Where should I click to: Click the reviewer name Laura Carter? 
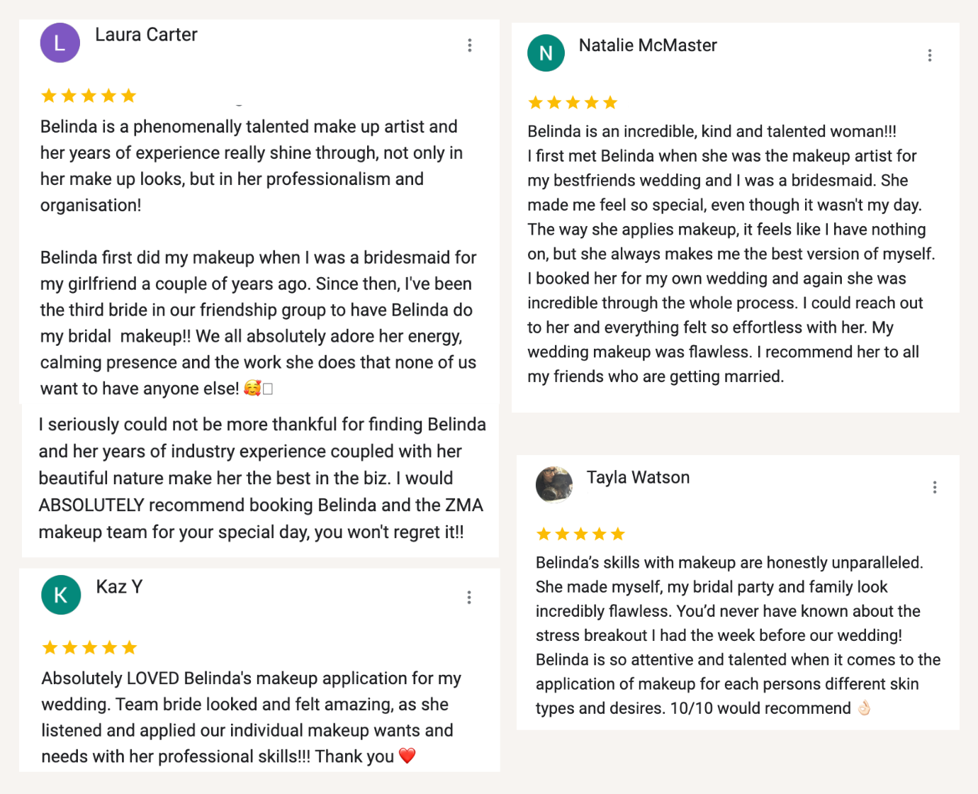(146, 35)
